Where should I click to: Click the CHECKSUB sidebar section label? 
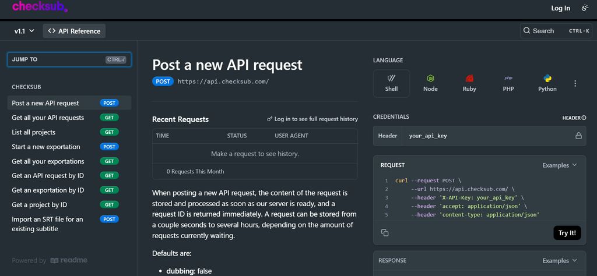[26, 87]
